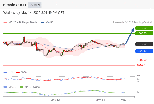Click the May 13 date axis label
The width and height of the screenshot is (154, 104).
coord(55,100)
